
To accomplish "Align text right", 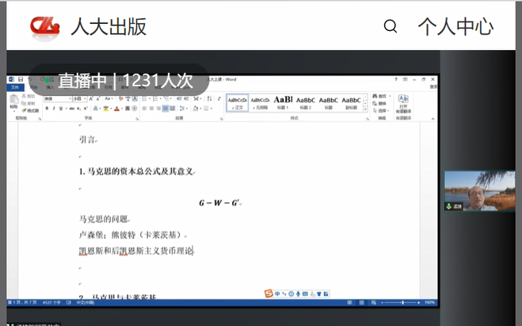I will (x=158, y=109).
